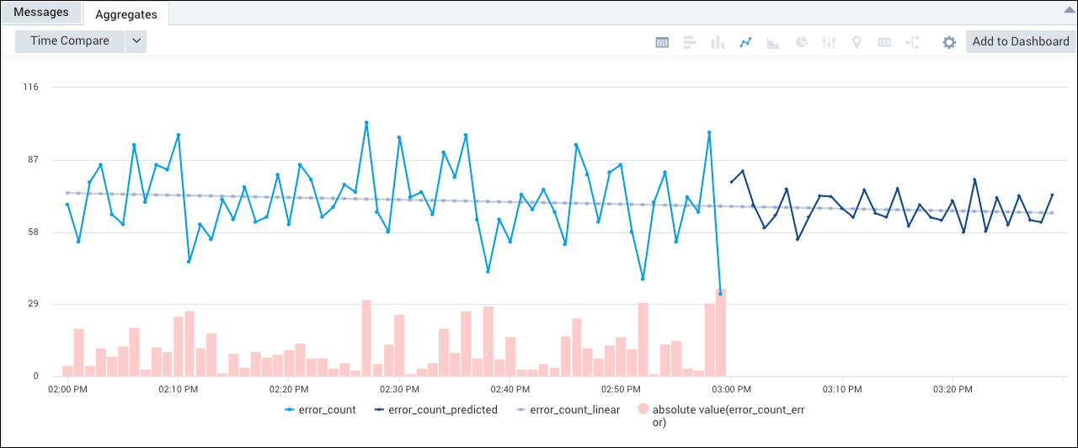Select the box plot chart icon
The height and width of the screenshot is (448, 1078).
tap(829, 42)
